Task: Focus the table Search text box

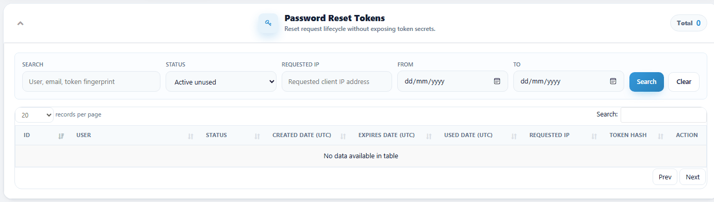Action: coord(663,115)
